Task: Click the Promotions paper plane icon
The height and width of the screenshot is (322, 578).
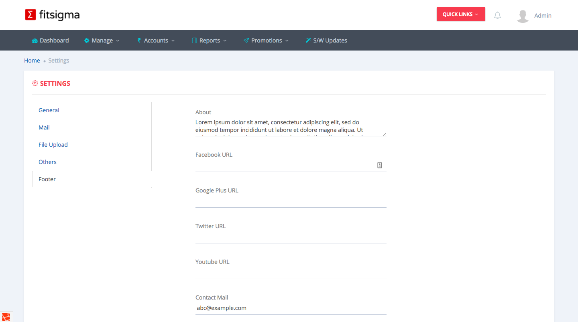Action: 246,41
